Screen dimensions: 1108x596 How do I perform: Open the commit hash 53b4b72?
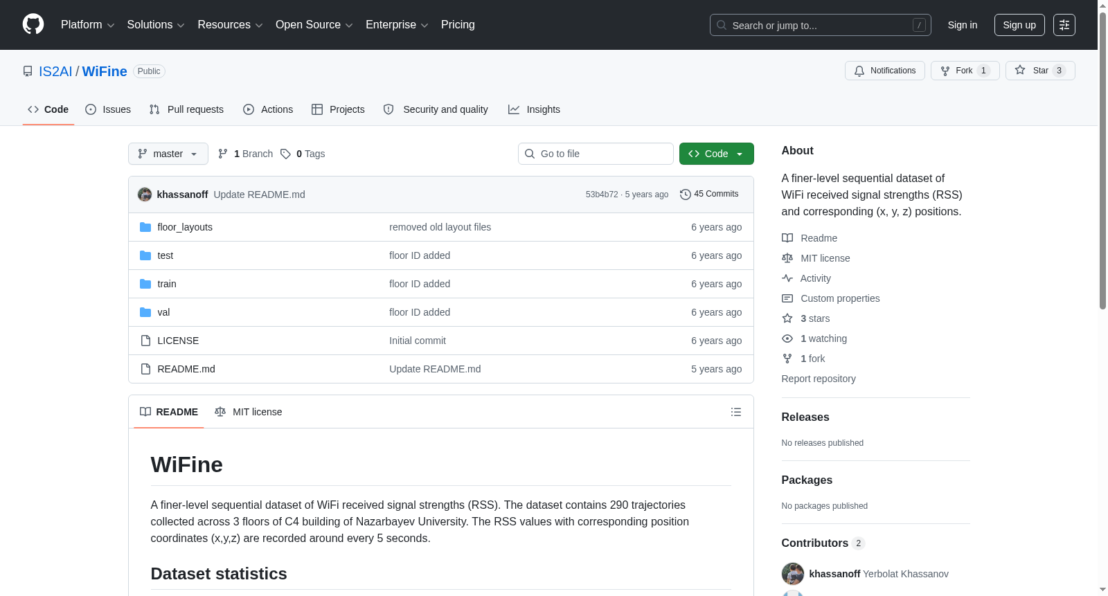tap(602, 195)
